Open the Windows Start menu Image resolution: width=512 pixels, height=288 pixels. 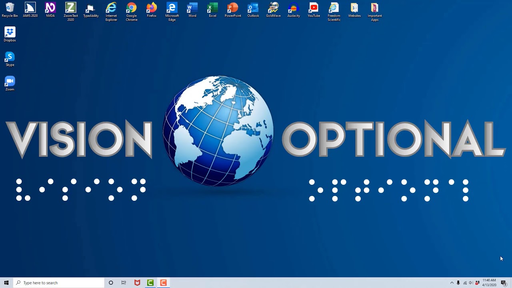coord(6,283)
